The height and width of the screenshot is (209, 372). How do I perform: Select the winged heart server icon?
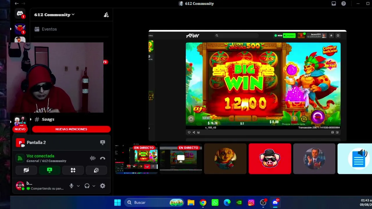pos(20,29)
